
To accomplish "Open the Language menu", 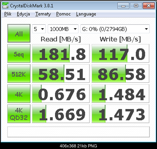I will pos(86,14).
